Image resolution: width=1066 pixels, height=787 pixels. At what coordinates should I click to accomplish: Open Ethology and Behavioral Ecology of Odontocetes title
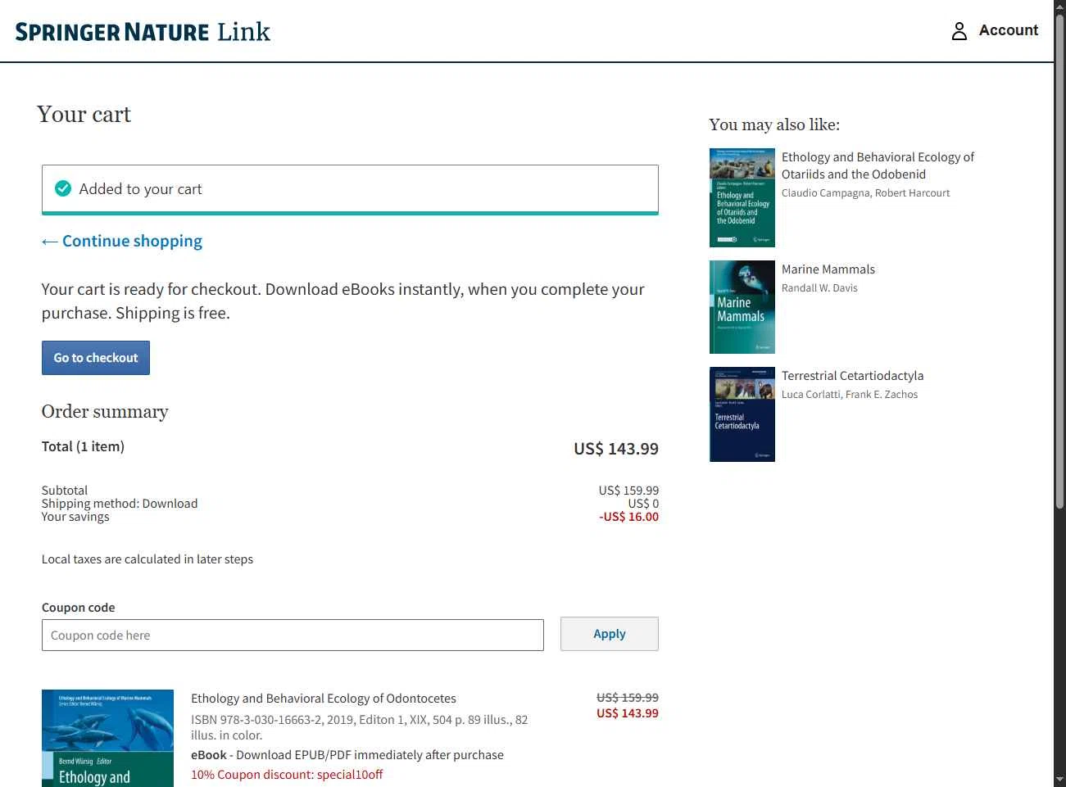[324, 699]
